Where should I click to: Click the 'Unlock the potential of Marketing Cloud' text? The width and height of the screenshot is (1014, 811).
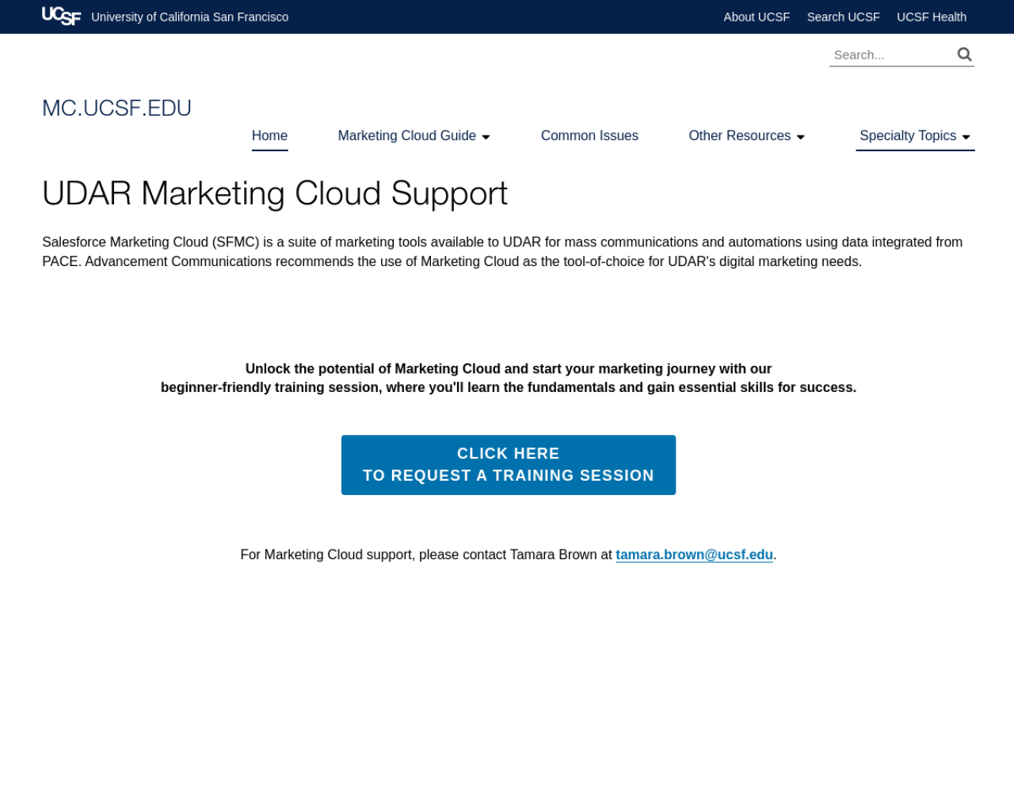tap(509, 378)
